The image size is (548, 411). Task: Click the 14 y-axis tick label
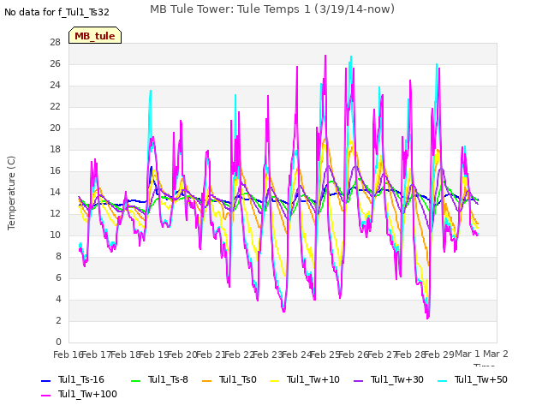(x=55, y=192)
